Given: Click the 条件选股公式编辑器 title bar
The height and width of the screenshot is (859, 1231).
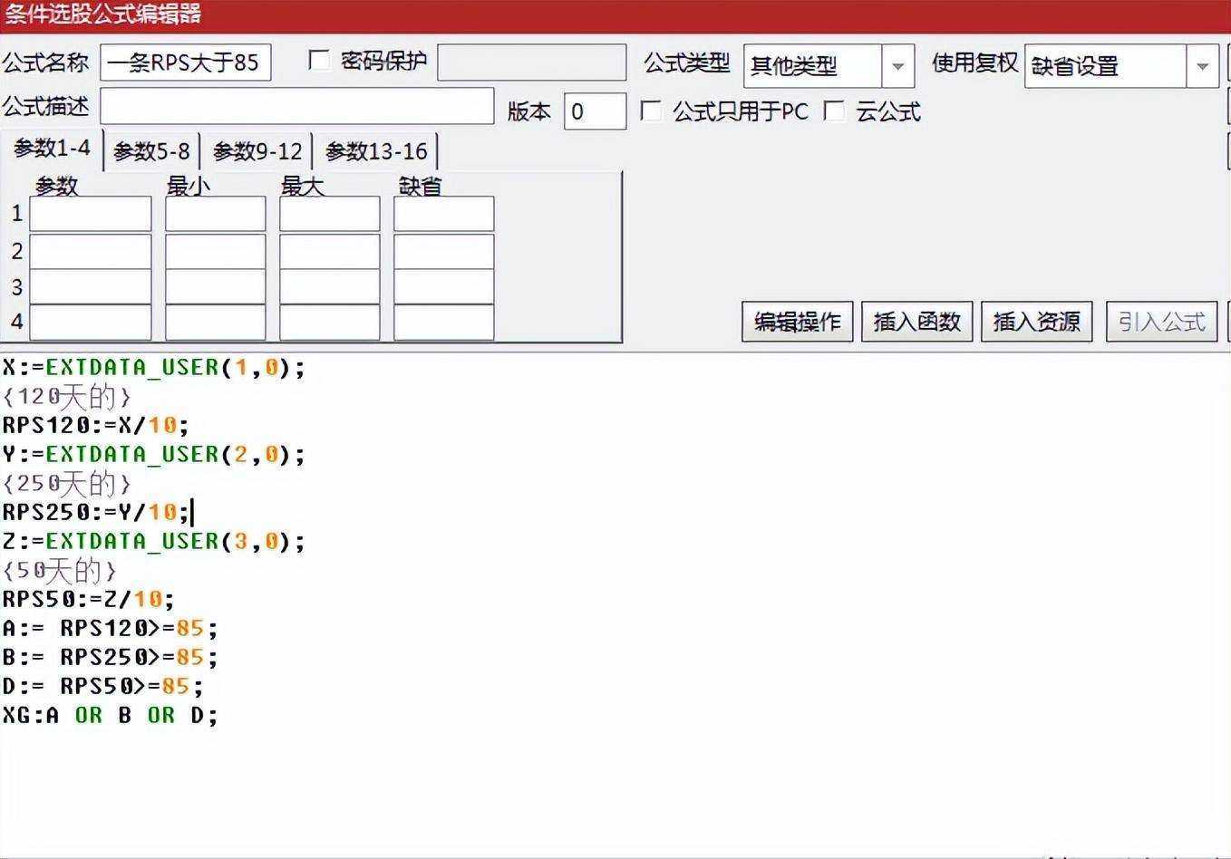Looking at the screenshot, I should (x=615, y=15).
